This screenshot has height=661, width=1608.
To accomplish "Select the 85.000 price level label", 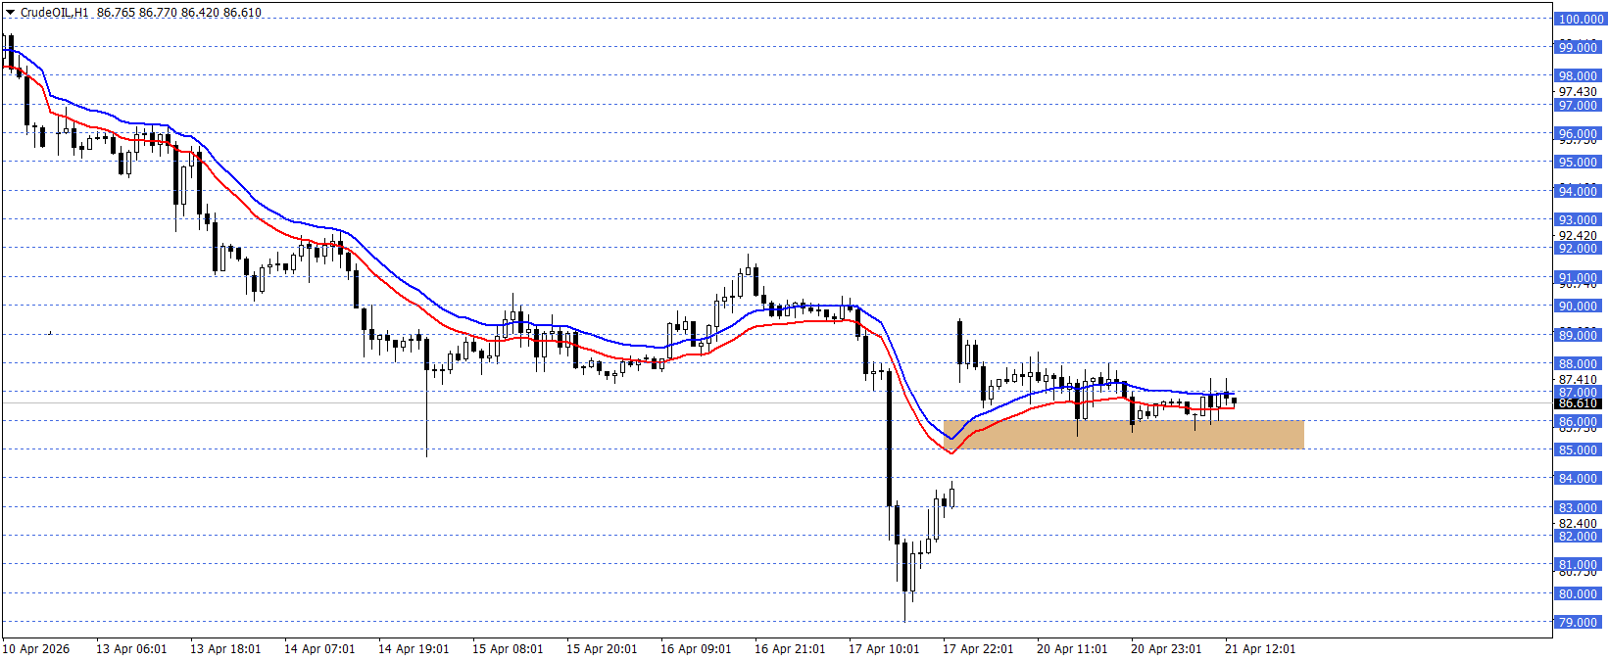I will tap(1578, 450).
